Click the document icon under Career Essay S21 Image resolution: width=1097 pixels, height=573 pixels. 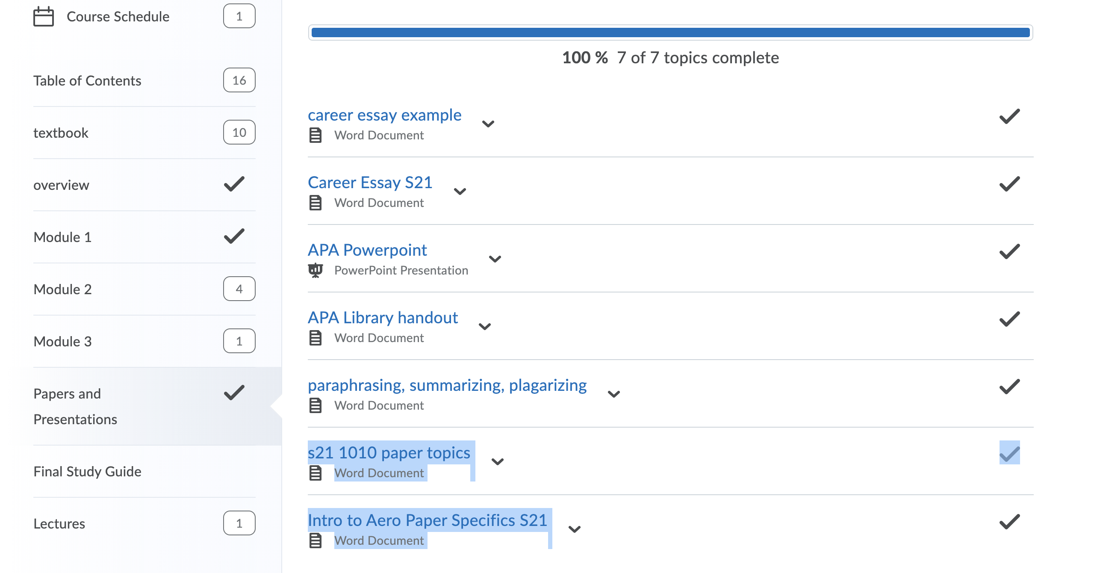(316, 203)
